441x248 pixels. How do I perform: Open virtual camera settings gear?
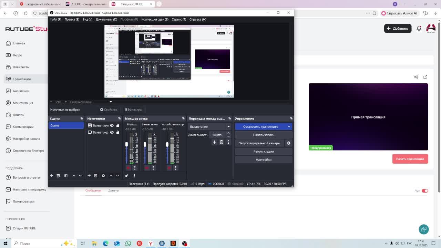tap(289, 143)
